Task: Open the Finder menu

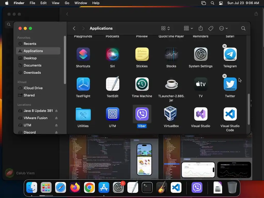Action: (x=19, y=3)
